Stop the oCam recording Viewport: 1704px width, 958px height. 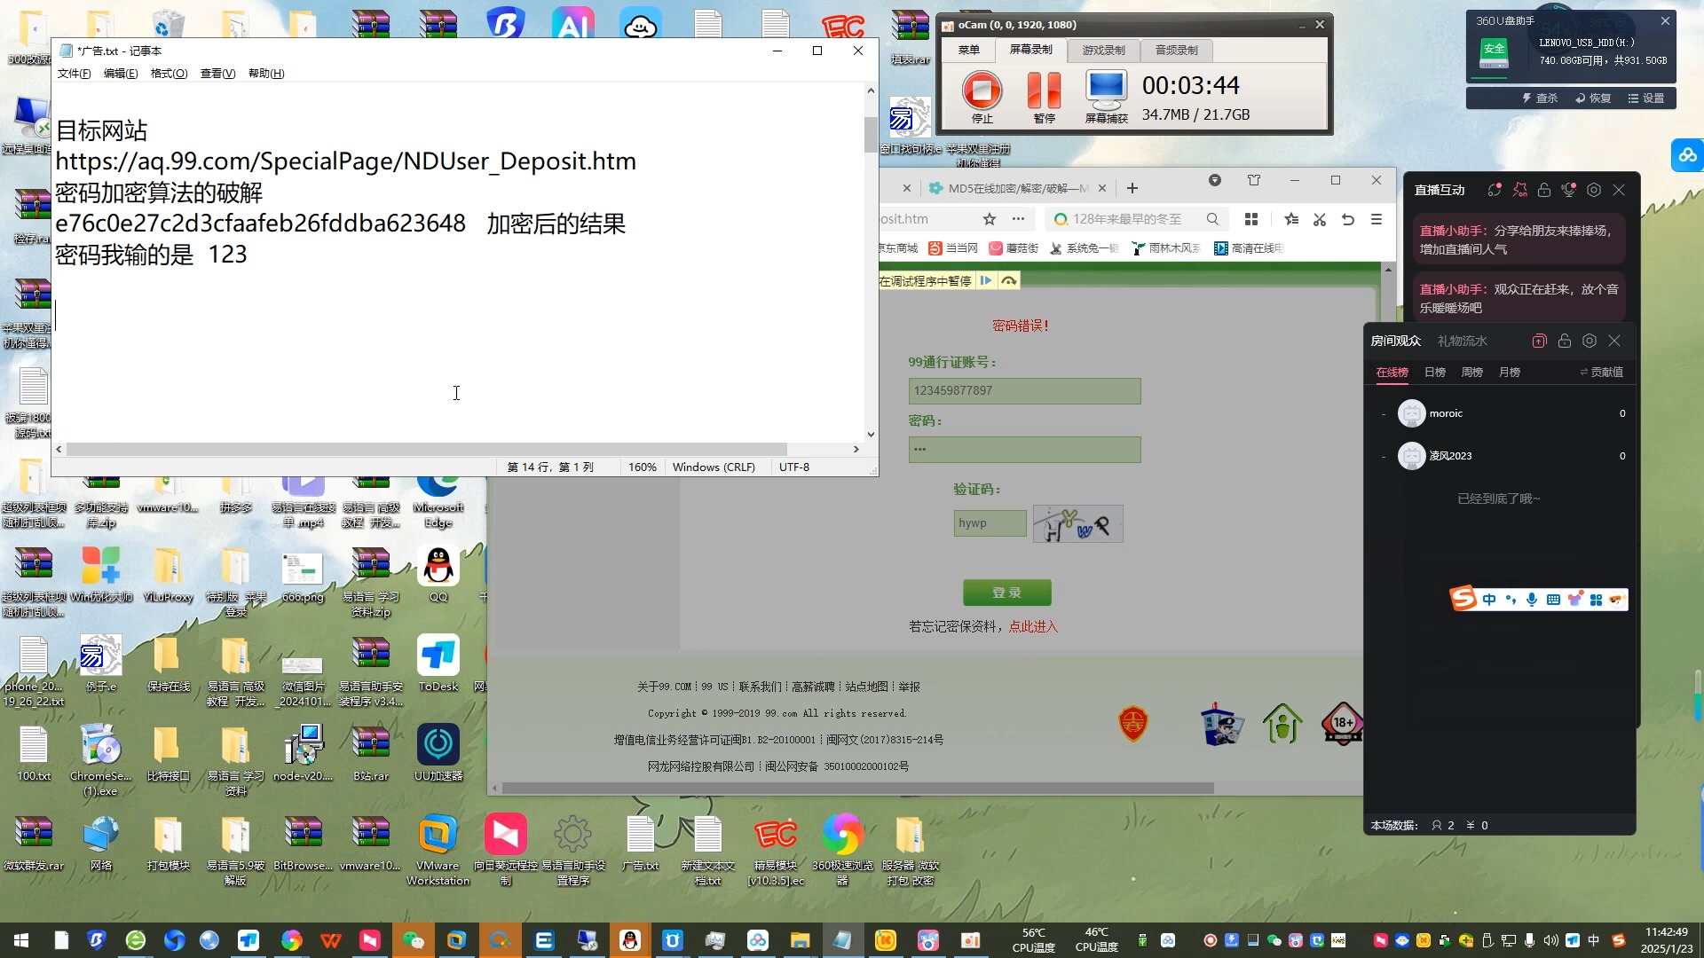[982, 91]
